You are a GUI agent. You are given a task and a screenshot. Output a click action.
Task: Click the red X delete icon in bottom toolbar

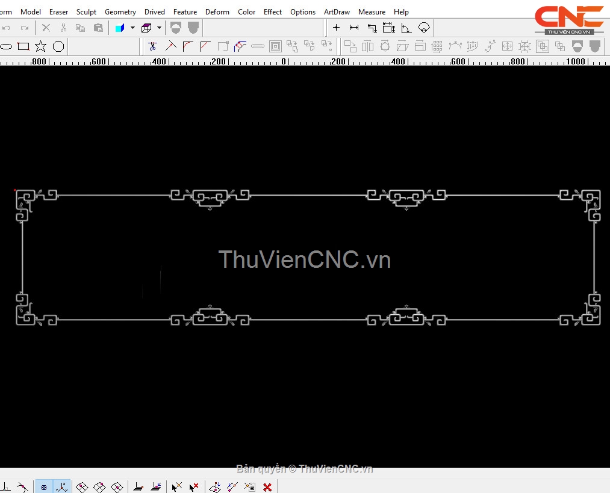267,487
